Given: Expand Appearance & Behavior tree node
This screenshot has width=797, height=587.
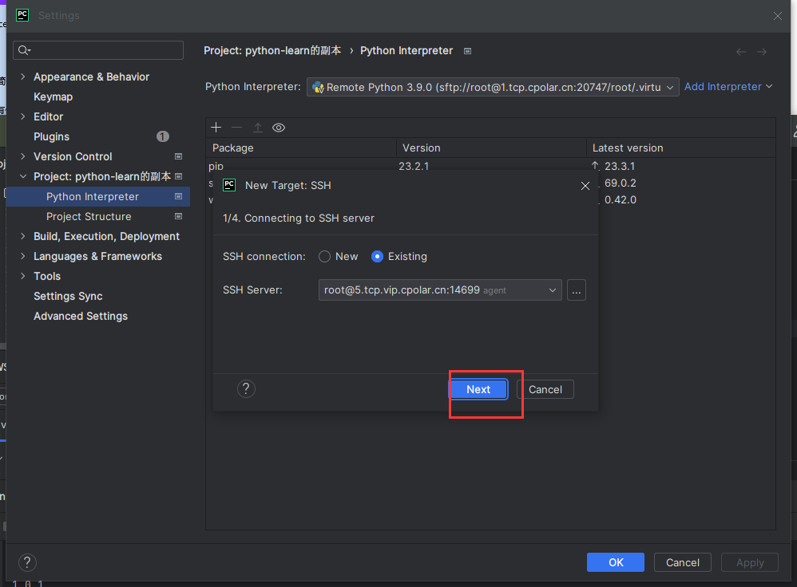Looking at the screenshot, I should [23, 77].
